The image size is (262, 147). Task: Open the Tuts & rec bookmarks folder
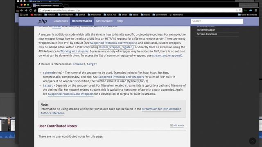110,15
